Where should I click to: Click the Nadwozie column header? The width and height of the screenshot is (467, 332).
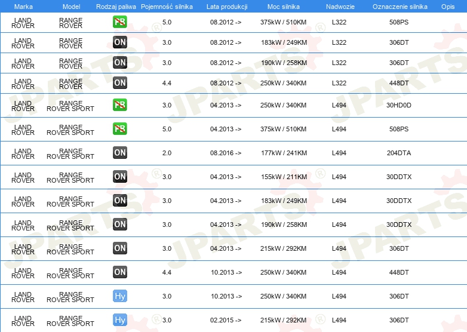pos(340,7)
